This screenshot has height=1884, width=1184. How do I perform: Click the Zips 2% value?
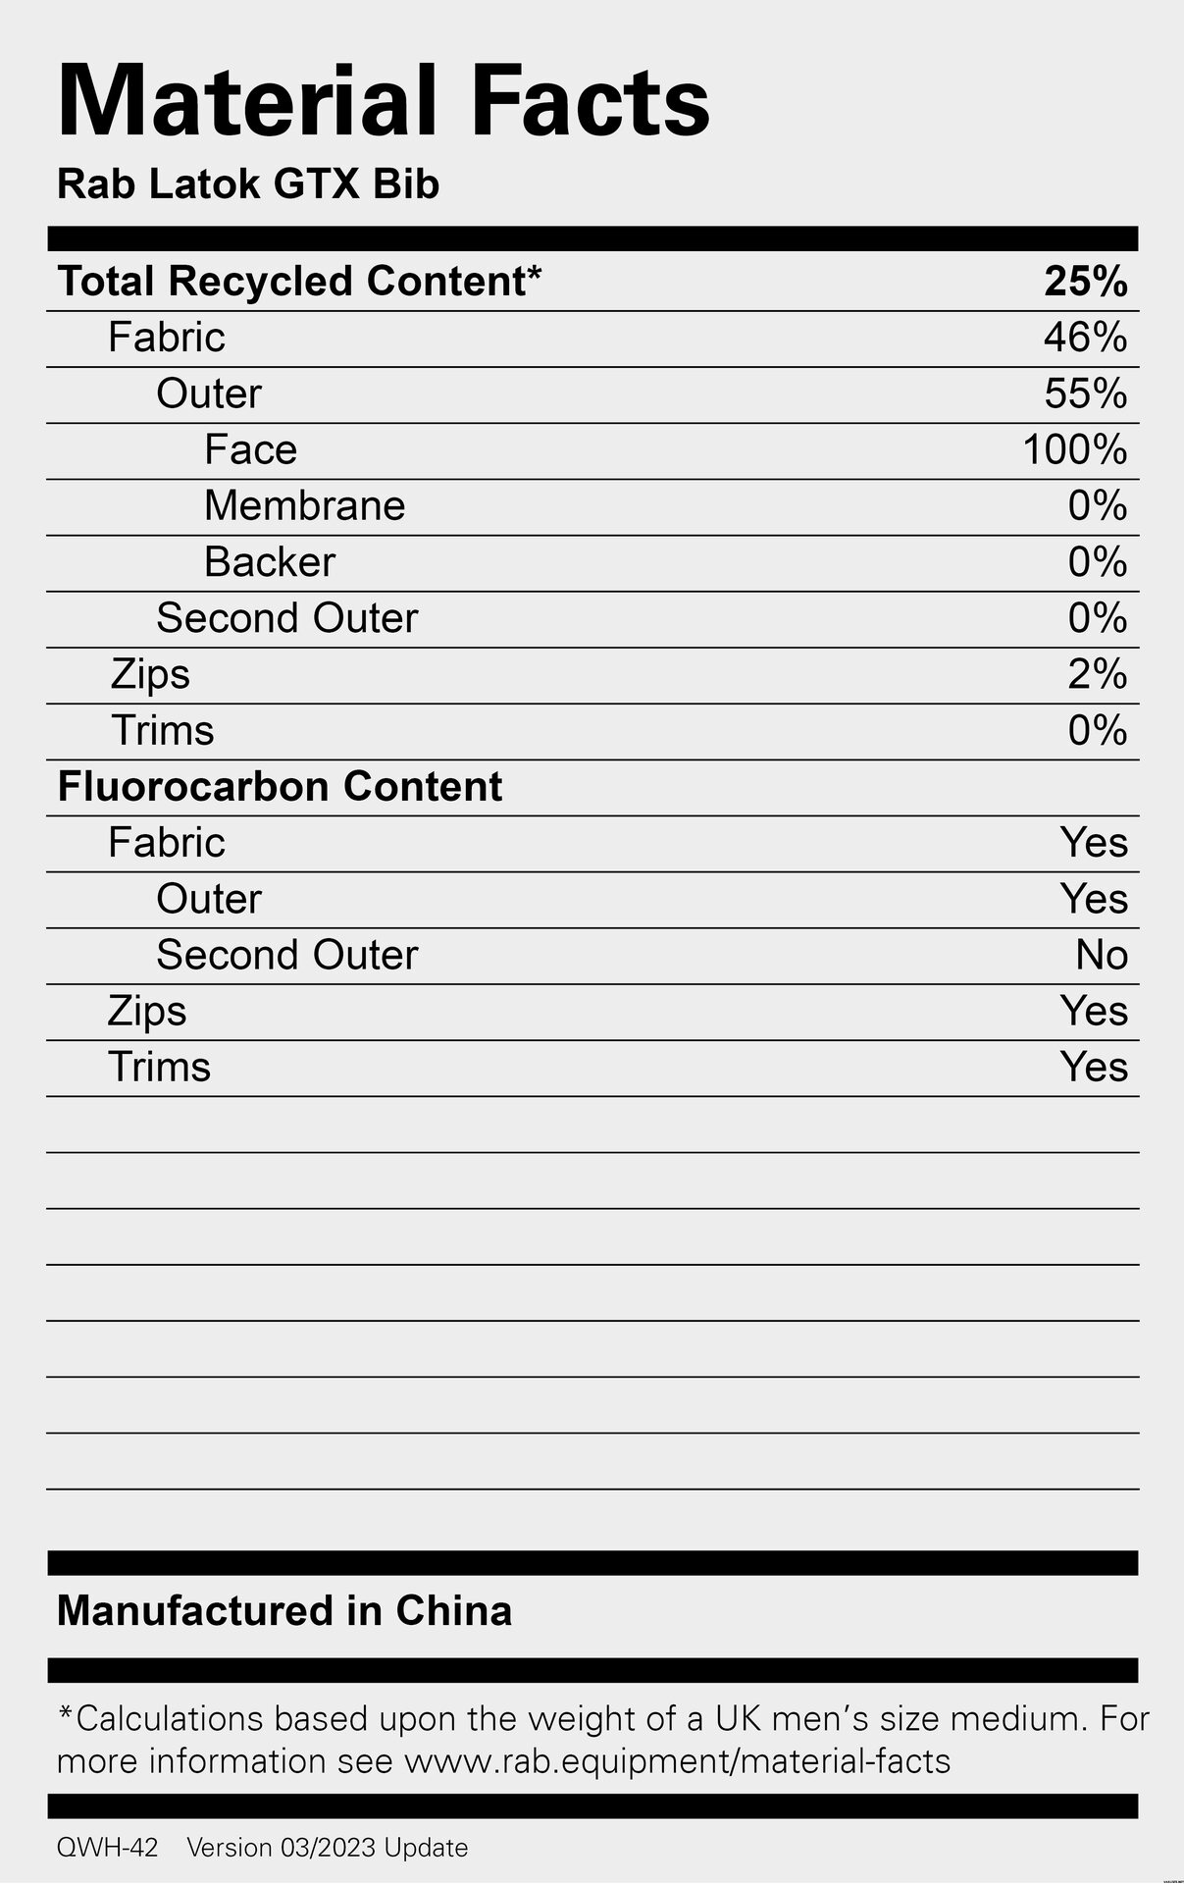1098,674
